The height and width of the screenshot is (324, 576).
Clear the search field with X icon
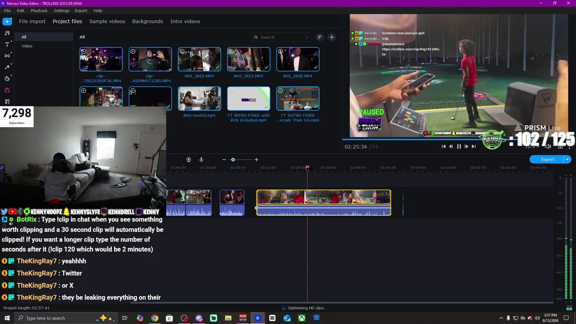tap(307, 37)
